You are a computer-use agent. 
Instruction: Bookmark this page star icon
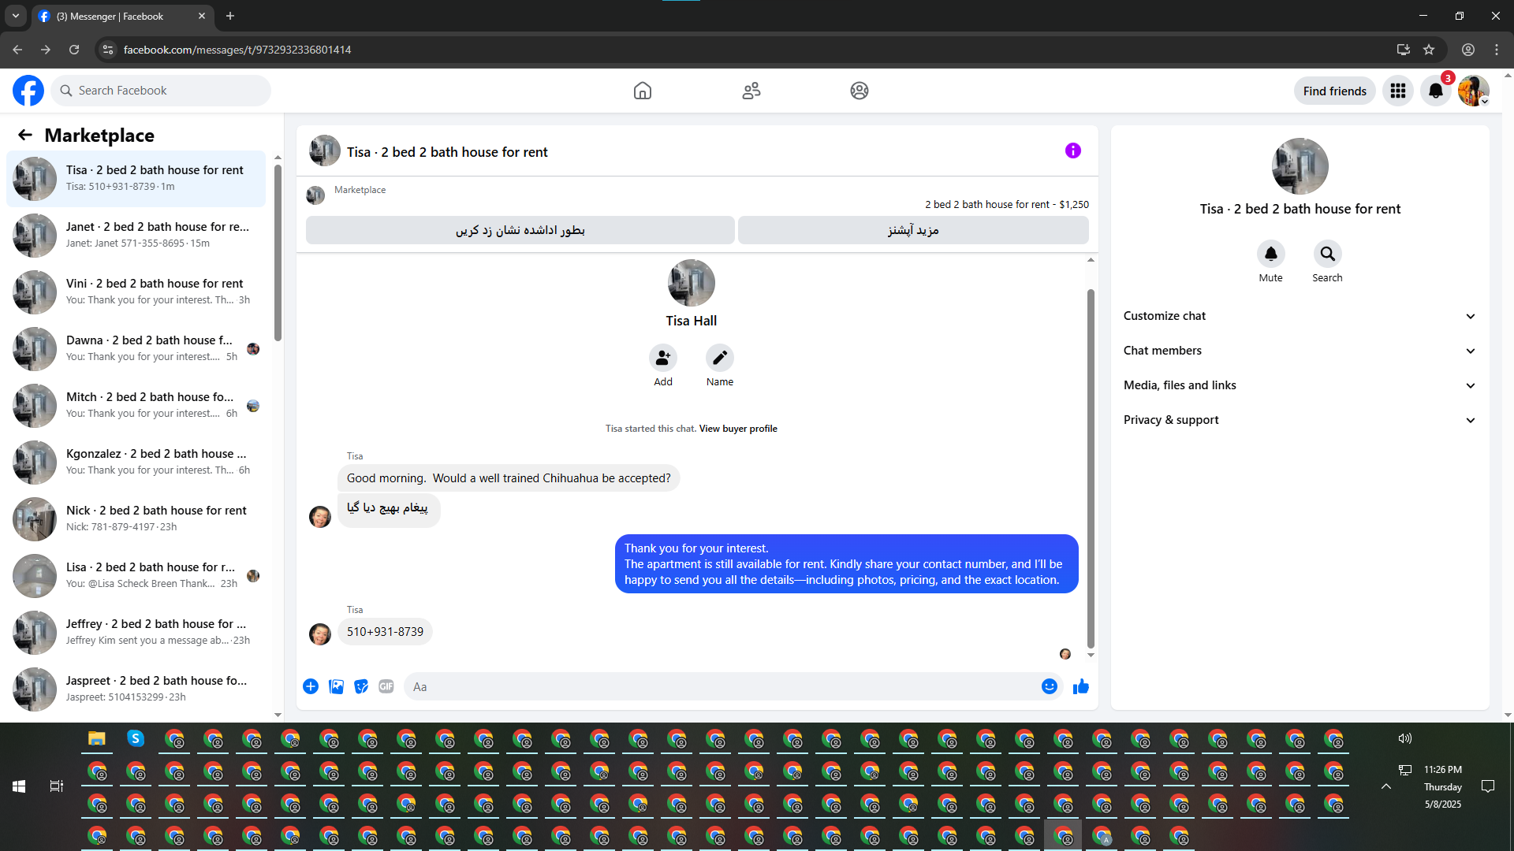(1429, 50)
